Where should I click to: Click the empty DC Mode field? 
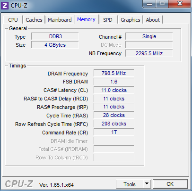click(149, 45)
